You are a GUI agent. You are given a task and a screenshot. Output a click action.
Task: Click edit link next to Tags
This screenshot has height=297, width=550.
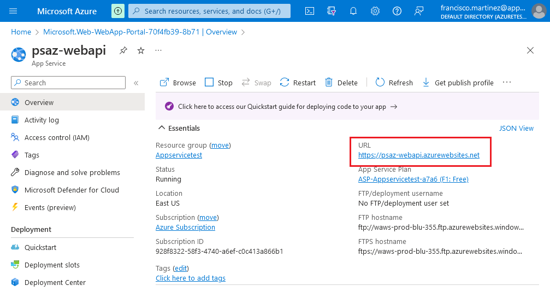point(181,269)
